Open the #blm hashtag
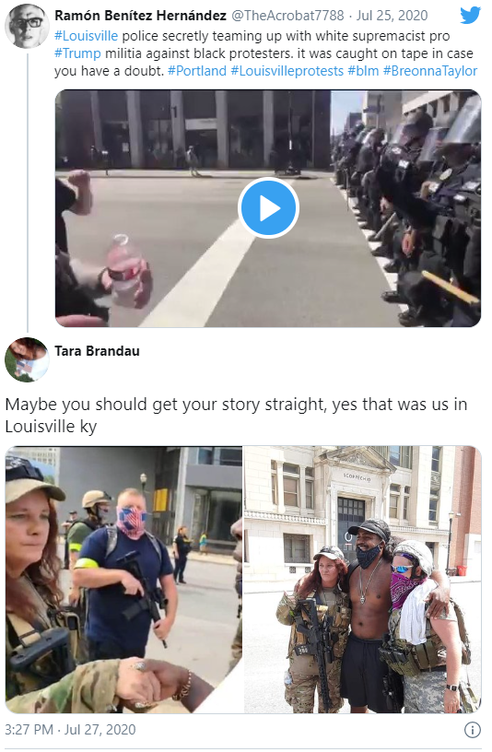Image resolution: width=492 pixels, height=752 pixels. coord(363,71)
